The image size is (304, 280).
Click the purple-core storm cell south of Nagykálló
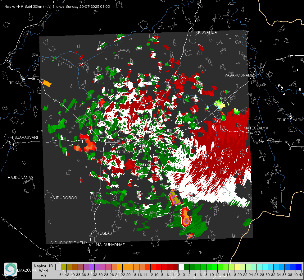pyautogui.click(x=186, y=217)
